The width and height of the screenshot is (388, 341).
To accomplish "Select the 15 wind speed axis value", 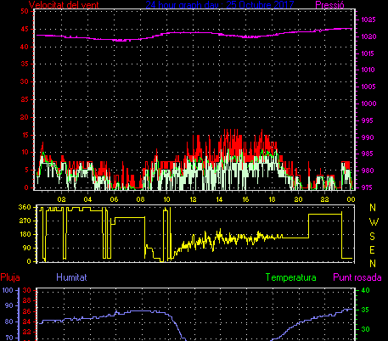I will click(25, 135).
